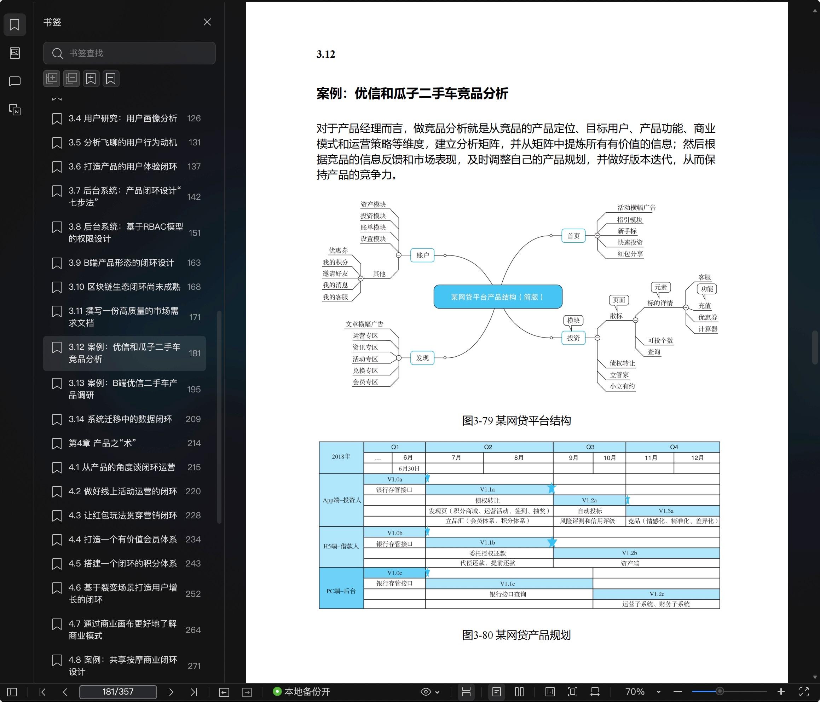Go back to previous view
This screenshot has width=820, height=702.
coord(224,692)
